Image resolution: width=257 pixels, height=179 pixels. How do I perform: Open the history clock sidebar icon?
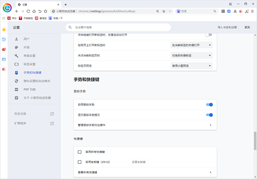tap(4, 39)
